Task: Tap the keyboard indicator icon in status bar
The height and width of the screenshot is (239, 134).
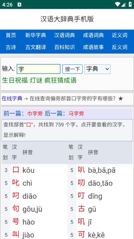Action: tap(19, 5)
